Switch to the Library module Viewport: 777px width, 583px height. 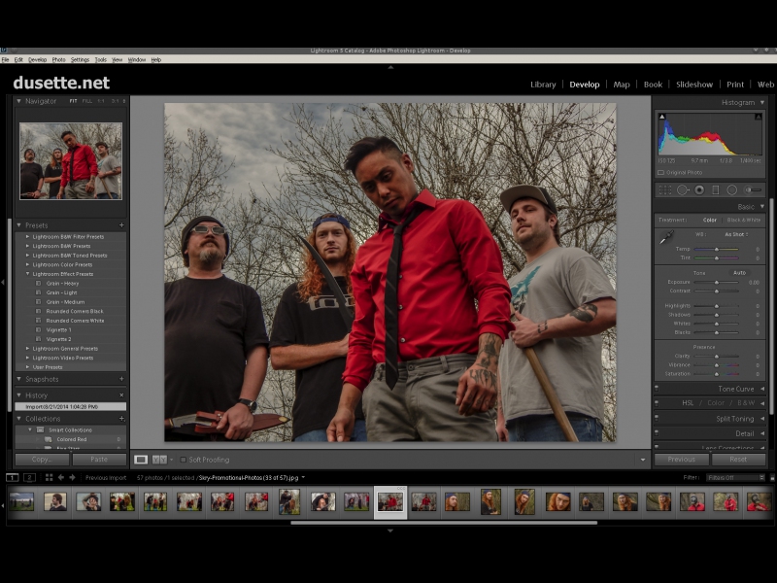pyautogui.click(x=543, y=85)
